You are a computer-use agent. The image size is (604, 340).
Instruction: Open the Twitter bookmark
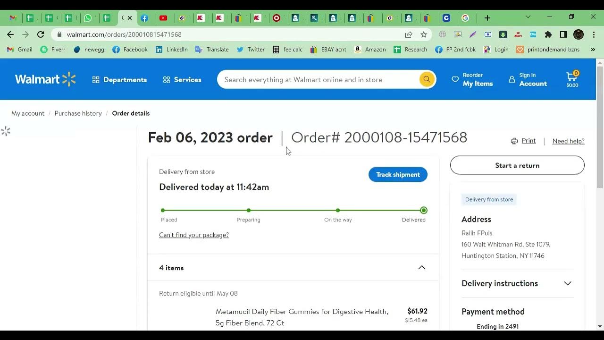pyautogui.click(x=251, y=50)
